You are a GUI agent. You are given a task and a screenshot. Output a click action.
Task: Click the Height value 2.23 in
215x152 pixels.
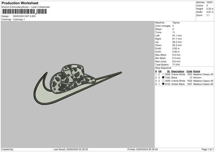(x=210, y=9)
